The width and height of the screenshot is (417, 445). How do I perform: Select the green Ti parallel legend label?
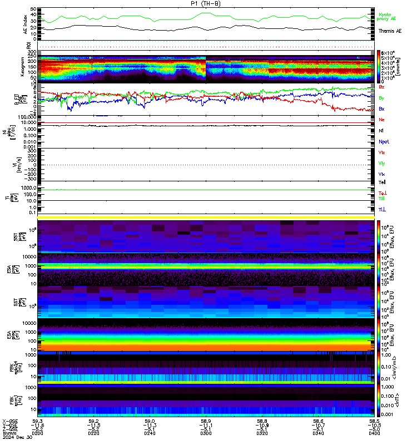pos(381,199)
